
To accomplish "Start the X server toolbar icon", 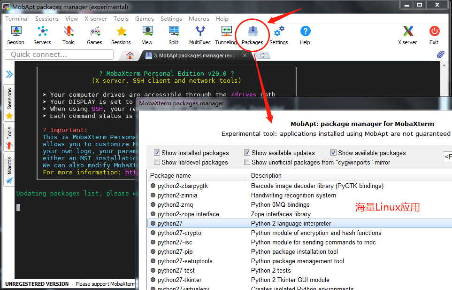I will [407, 35].
